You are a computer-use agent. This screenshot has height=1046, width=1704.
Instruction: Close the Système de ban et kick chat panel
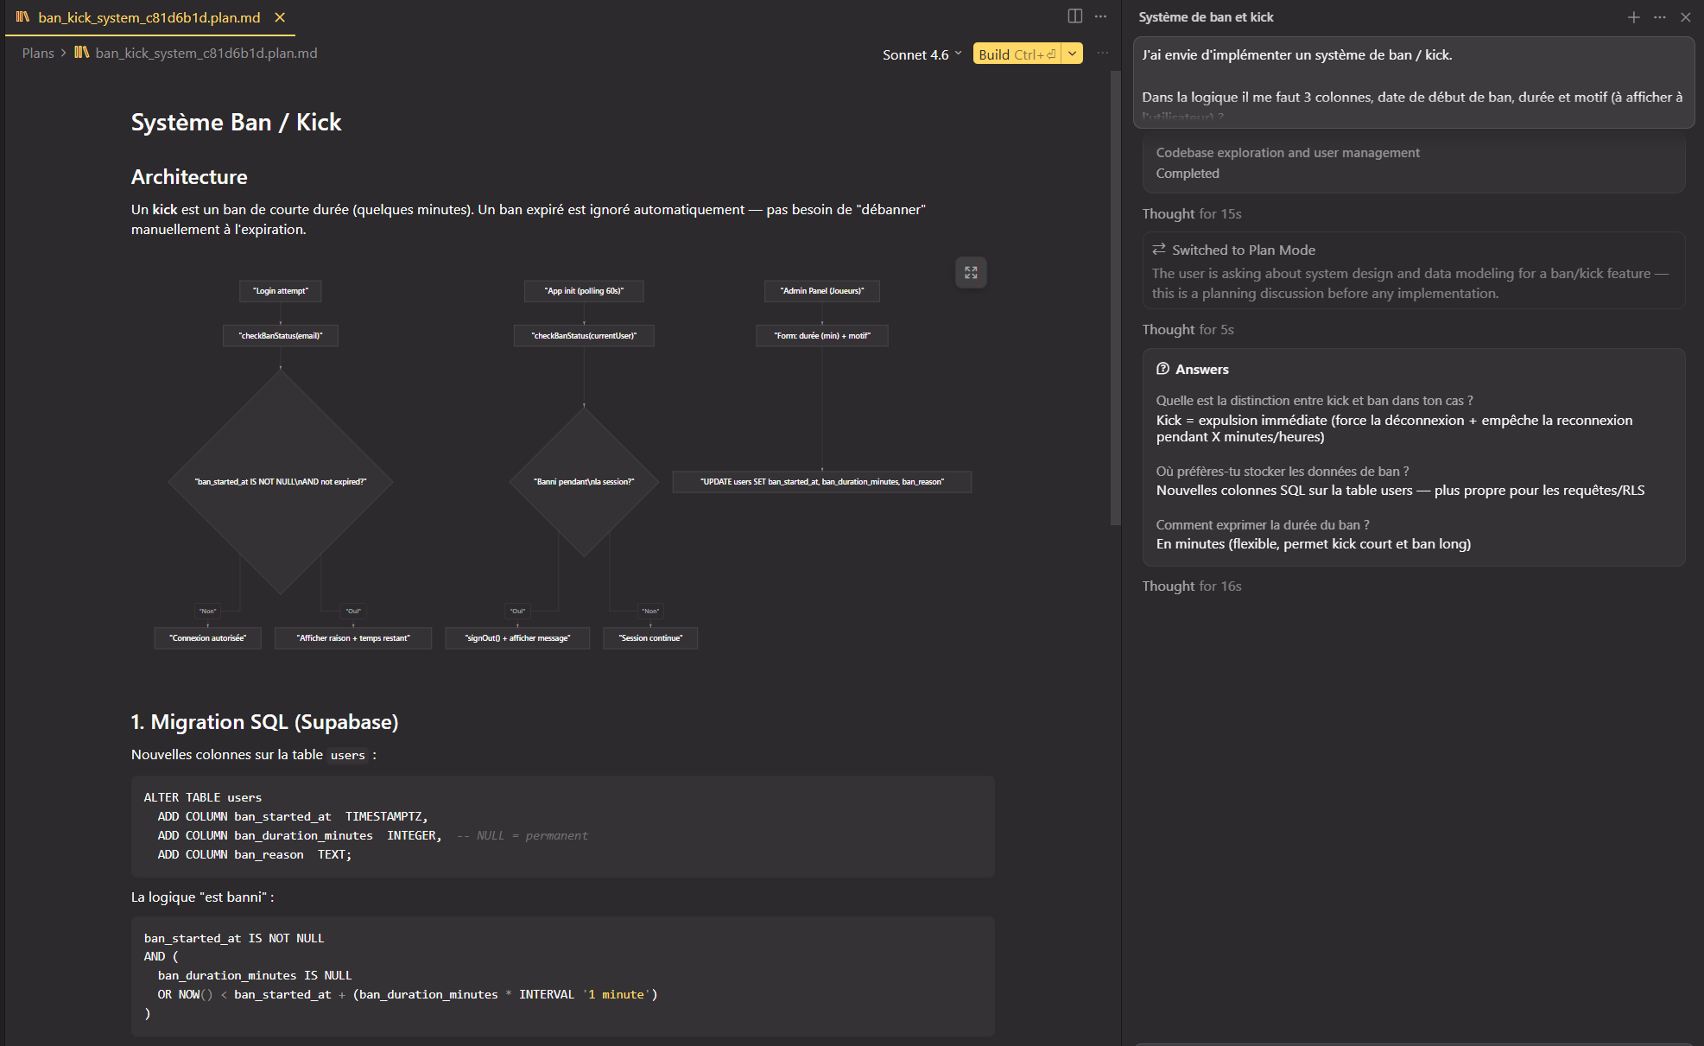coord(1685,17)
